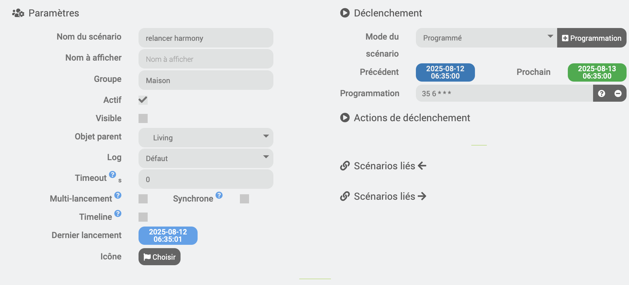Click the Choisir icon button

(x=160, y=257)
